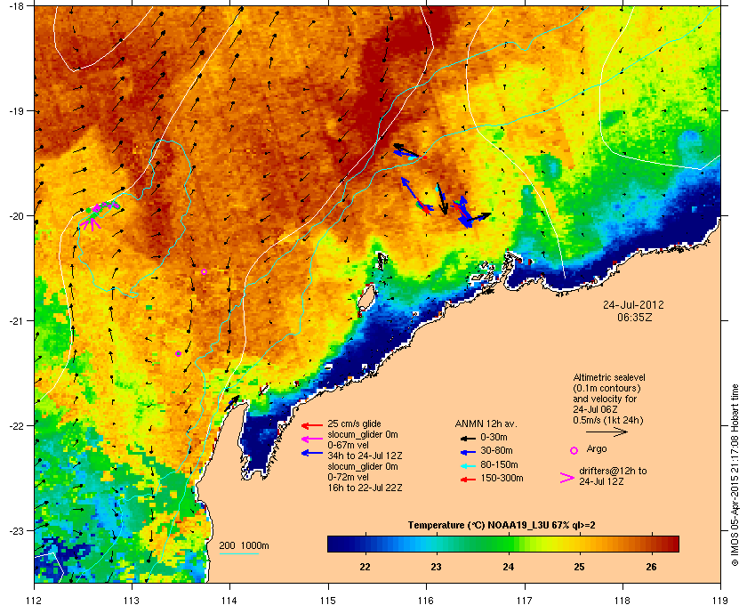Screen dimensions: 747x605
Task: Click the blue mooring arrow near 115.8E 19.4S
Action: pos(407,154)
